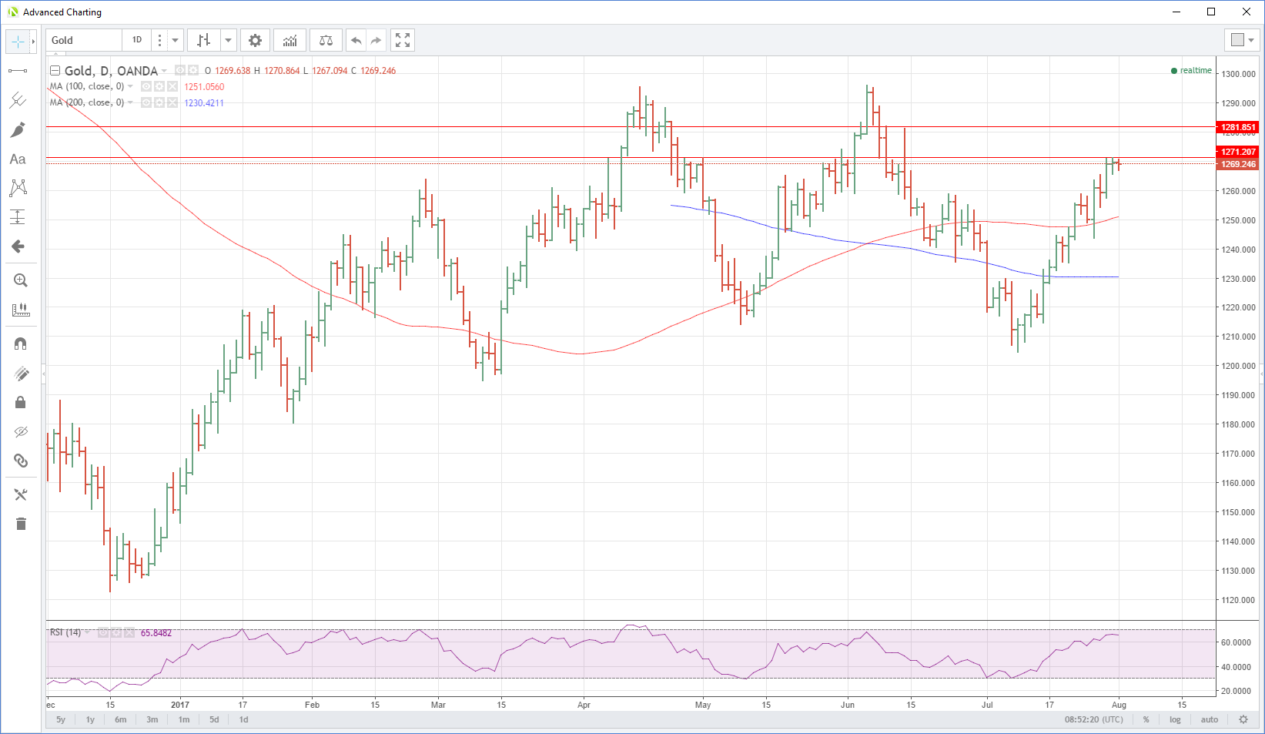Toggle lock all drawing tools
Viewport: 1265px width, 734px height.
tap(21, 403)
